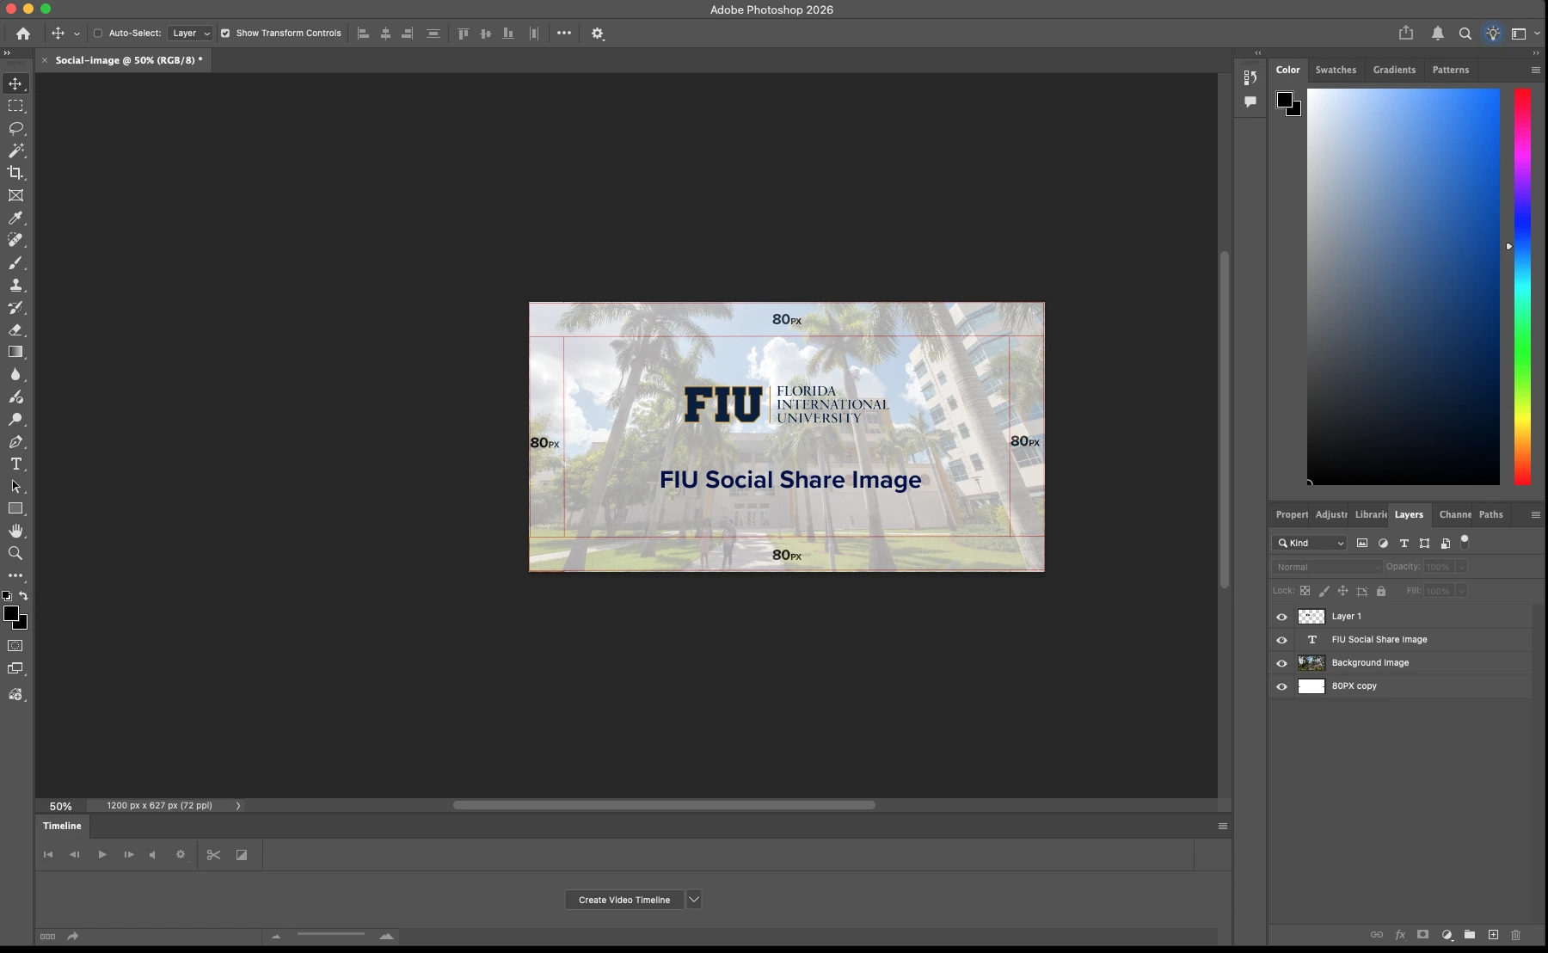Image resolution: width=1548 pixels, height=953 pixels.
Task: Select the Move tool
Action: 15,84
